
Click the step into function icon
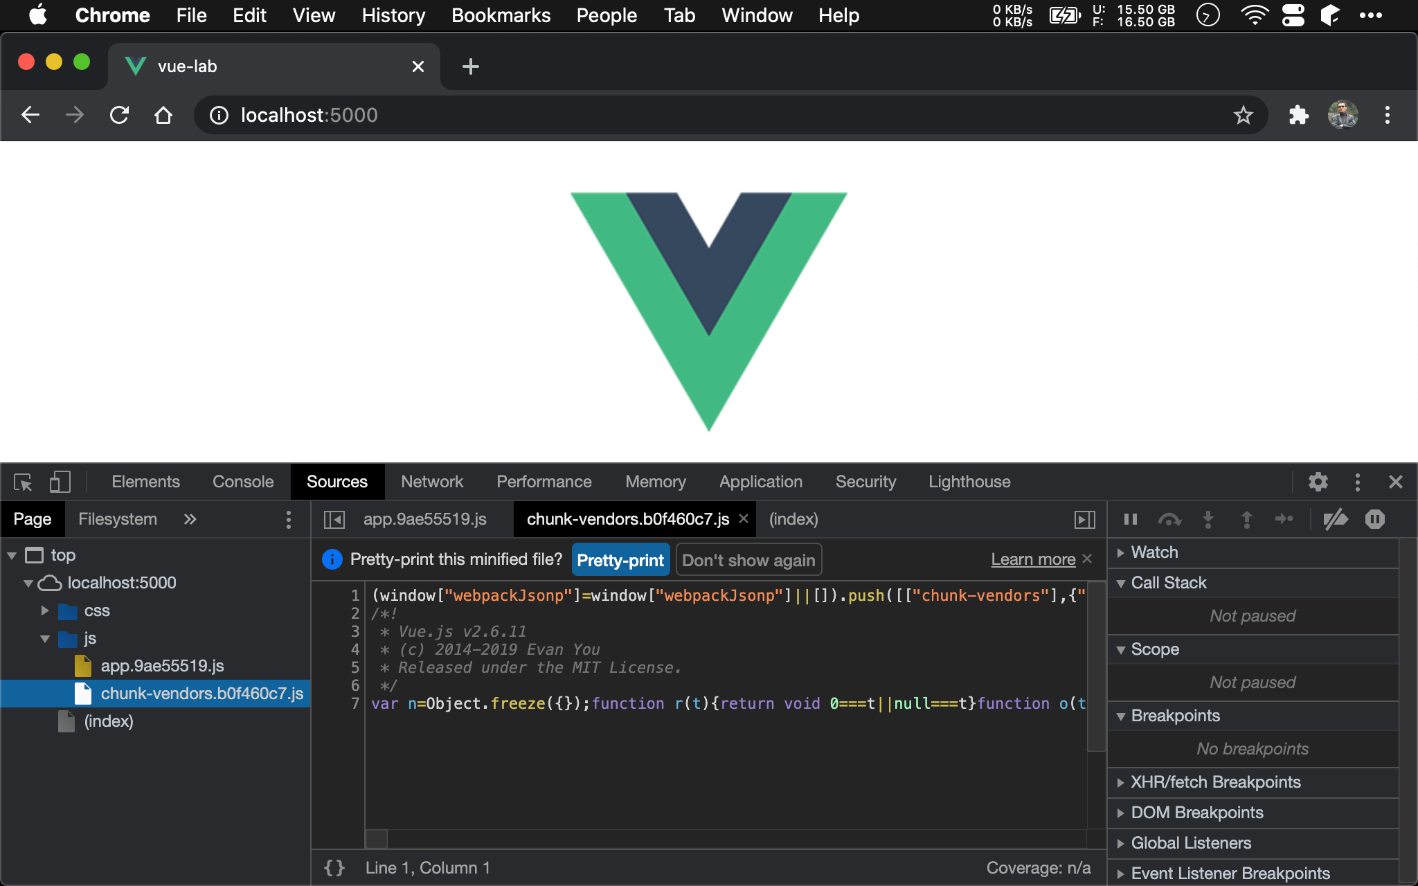coord(1208,519)
